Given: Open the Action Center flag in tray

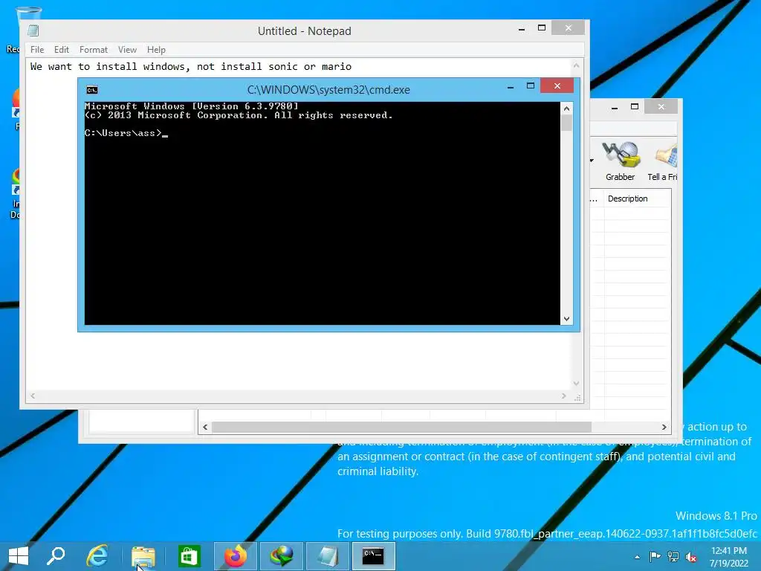Looking at the screenshot, I should (x=655, y=556).
